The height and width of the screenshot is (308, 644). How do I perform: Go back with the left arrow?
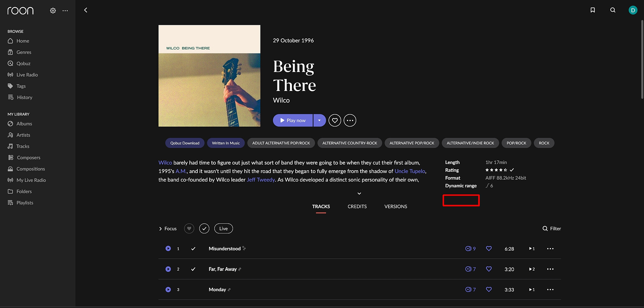(85, 10)
